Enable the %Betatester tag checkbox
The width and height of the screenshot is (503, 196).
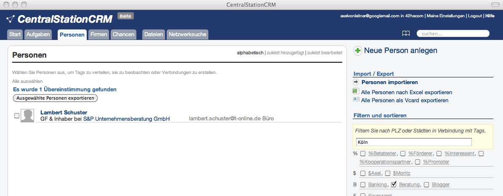pos(363,154)
